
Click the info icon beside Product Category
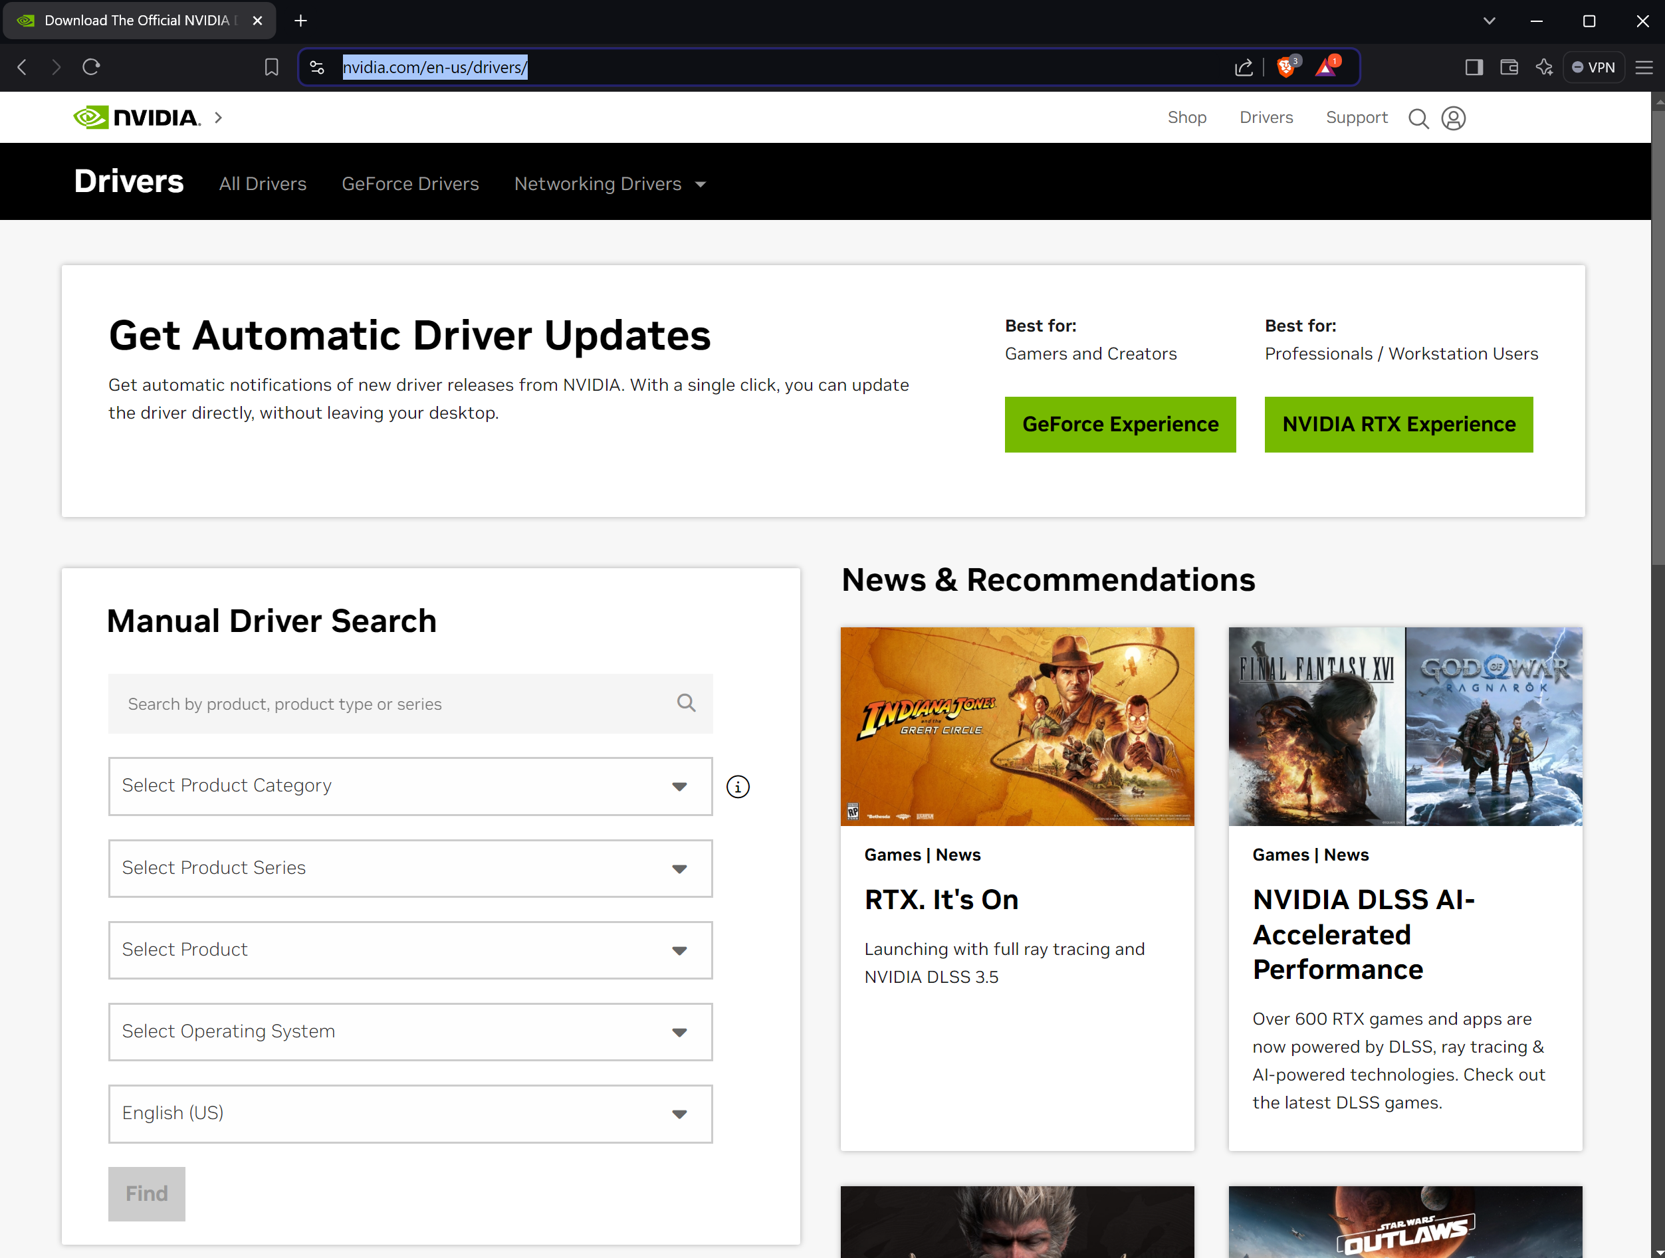[x=738, y=787]
